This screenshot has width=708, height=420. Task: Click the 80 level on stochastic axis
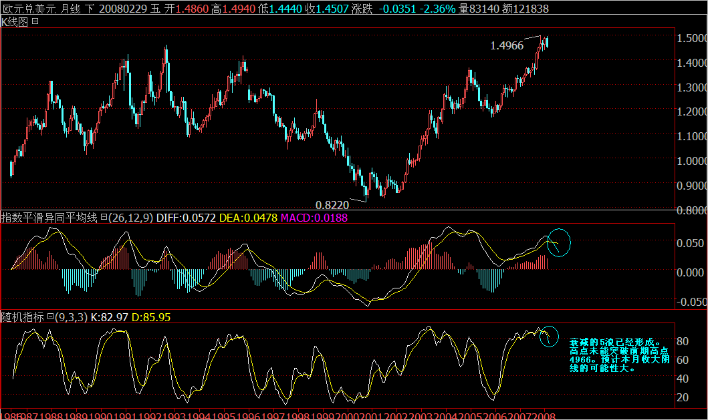[x=683, y=341]
